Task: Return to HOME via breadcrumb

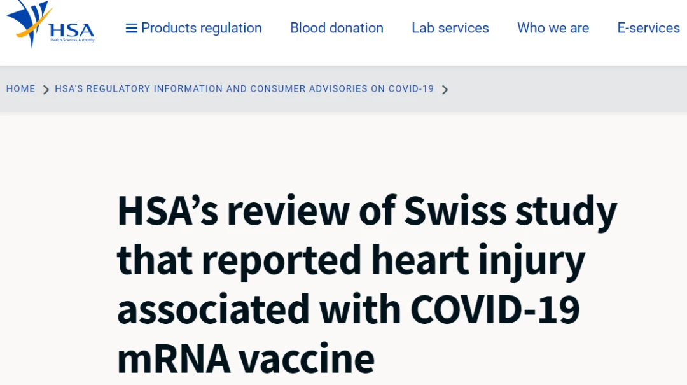Action: coord(20,88)
